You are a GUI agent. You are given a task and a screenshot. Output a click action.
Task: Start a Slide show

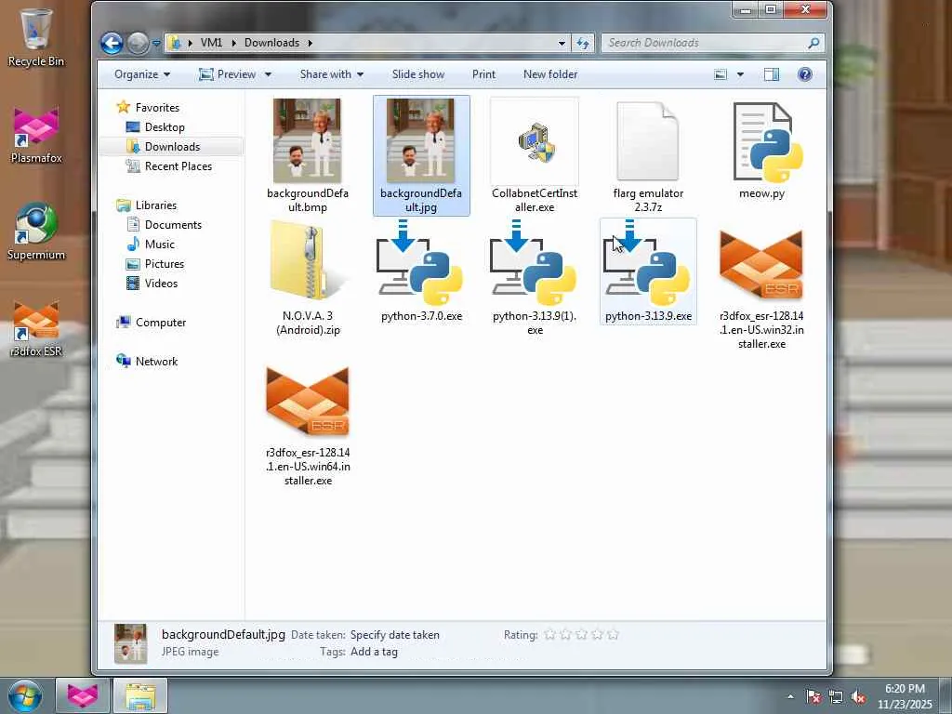(417, 74)
